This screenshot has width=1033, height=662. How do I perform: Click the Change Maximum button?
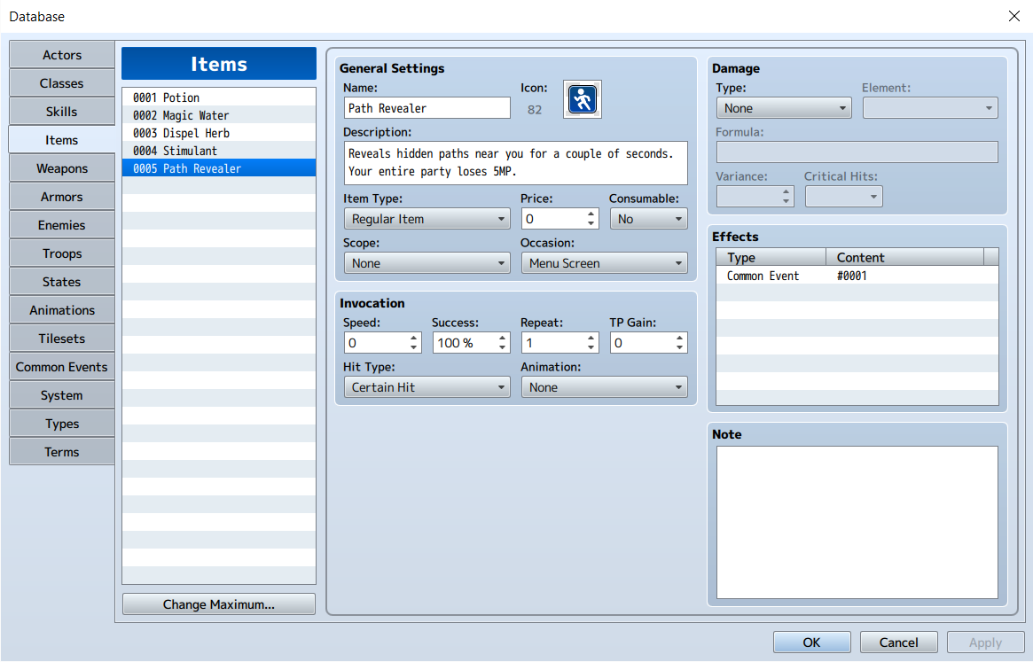(219, 604)
